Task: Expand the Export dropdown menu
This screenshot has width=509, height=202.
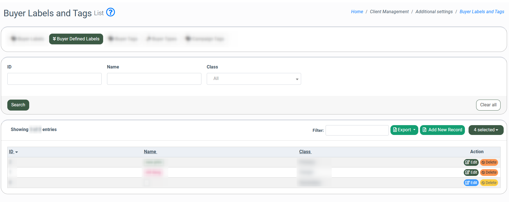Action: click(404, 130)
